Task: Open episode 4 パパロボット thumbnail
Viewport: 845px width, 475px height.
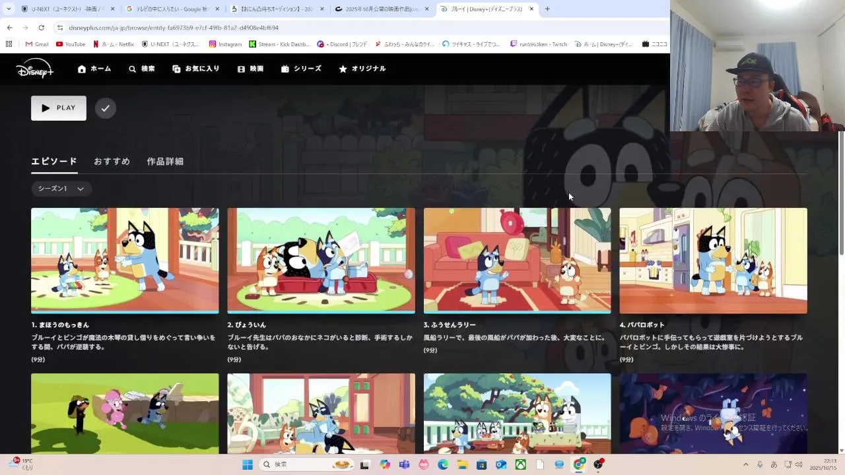Action: (x=713, y=261)
